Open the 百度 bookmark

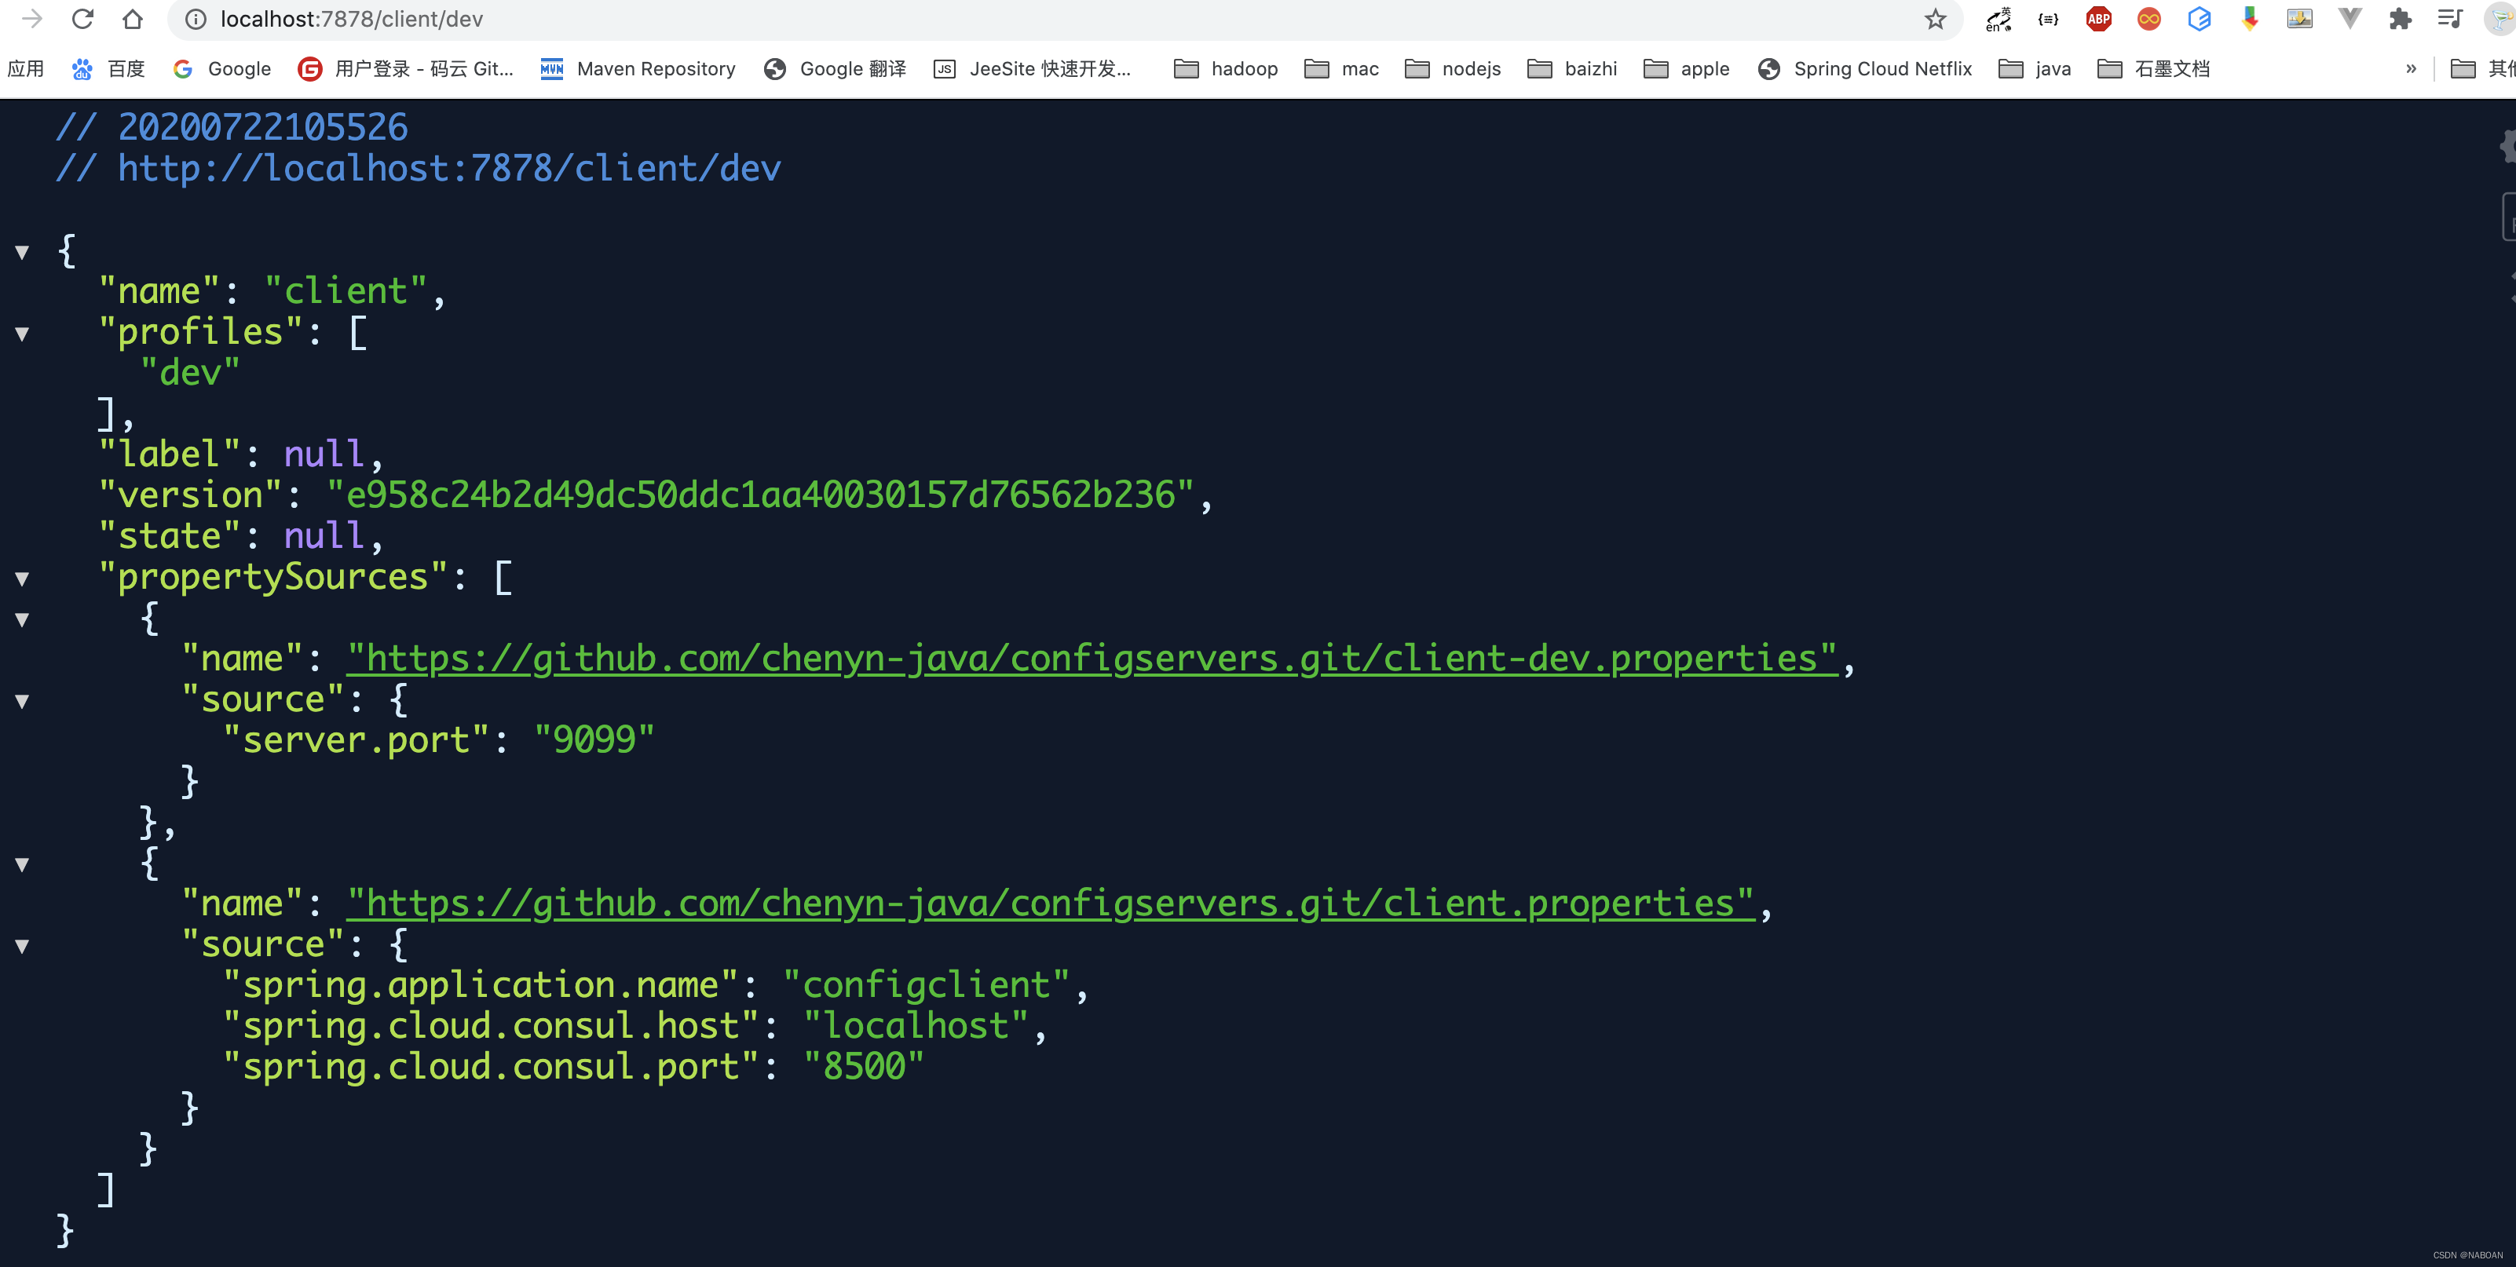(x=108, y=68)
